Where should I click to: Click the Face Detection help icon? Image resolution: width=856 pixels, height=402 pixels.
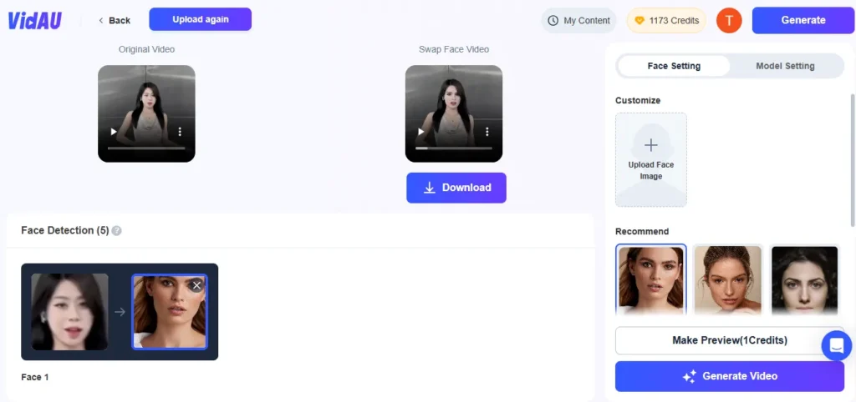click(117, 231)
